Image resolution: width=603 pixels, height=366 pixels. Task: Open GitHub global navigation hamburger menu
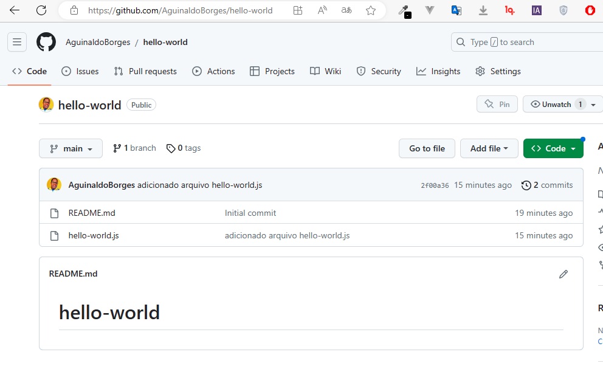[x=17, y=42]
